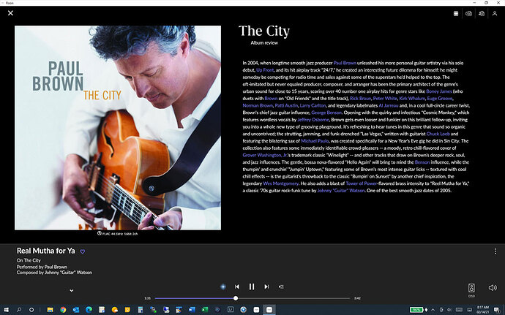Open the Jeffrey Osborne artist link
The height and width of the screenshot is (315, 505).
tap(313, 120)
